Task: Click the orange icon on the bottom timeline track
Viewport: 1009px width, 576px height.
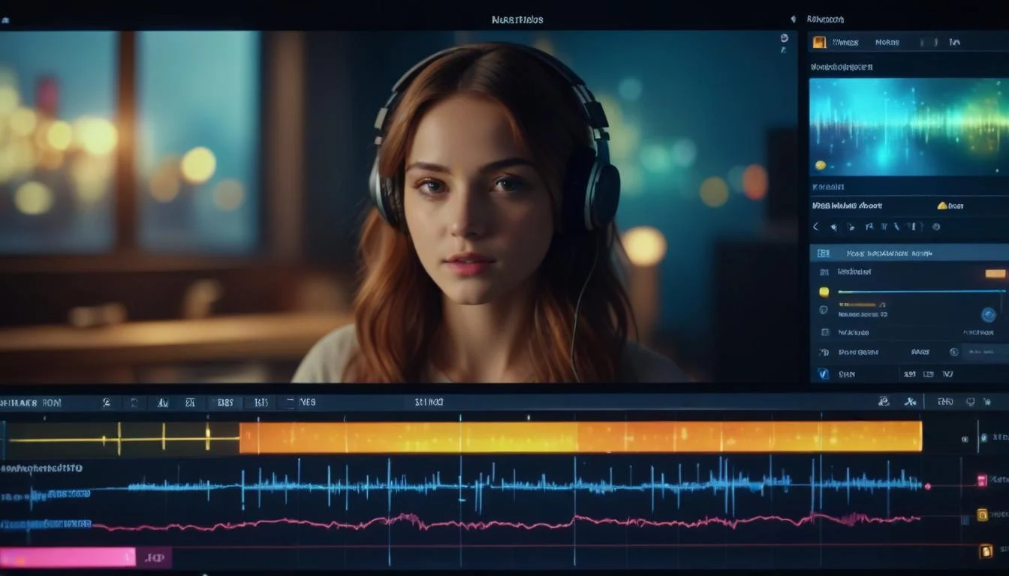Action: tap(986, 552)
